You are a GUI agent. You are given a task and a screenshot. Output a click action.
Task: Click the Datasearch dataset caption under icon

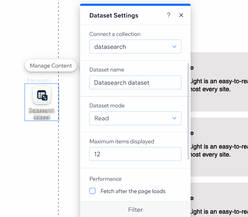(42, 114)
